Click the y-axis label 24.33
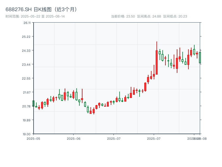The height and width of the screenshot is (167, 222). point(26,51)
